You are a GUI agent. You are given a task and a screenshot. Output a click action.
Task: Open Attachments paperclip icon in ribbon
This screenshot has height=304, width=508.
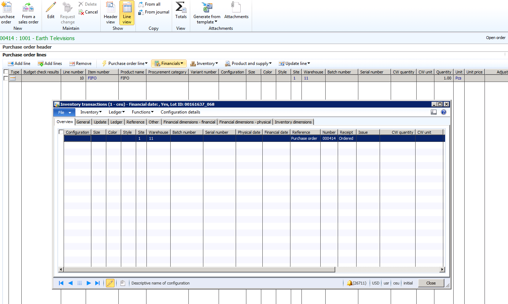(x=236, y=7)
